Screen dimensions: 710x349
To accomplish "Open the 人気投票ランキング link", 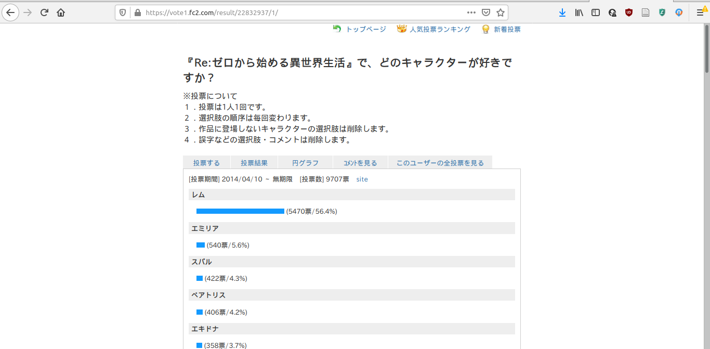I will pos(440,30).
